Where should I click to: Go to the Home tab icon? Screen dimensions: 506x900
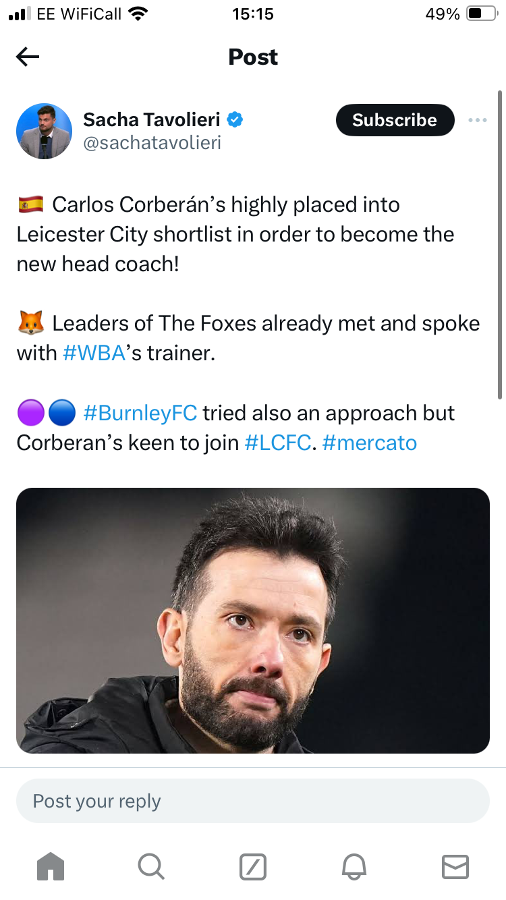(51, 866)
